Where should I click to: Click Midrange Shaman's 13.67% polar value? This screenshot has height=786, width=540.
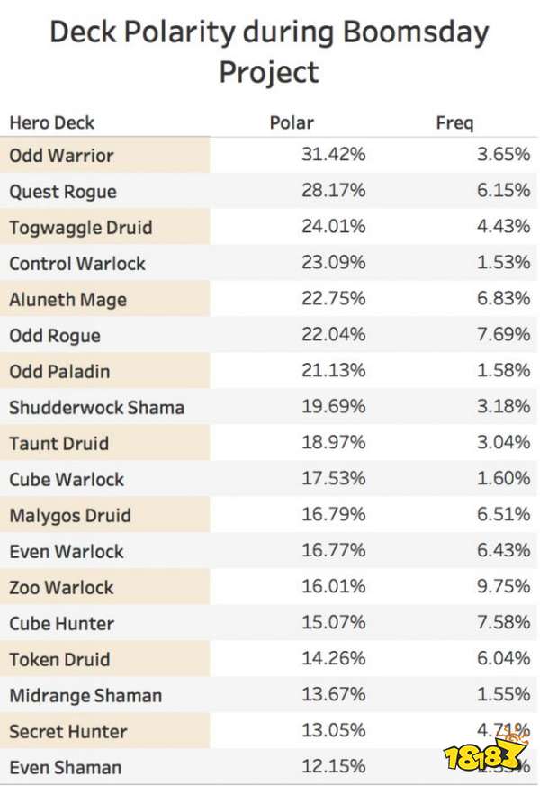pos(333,695)
